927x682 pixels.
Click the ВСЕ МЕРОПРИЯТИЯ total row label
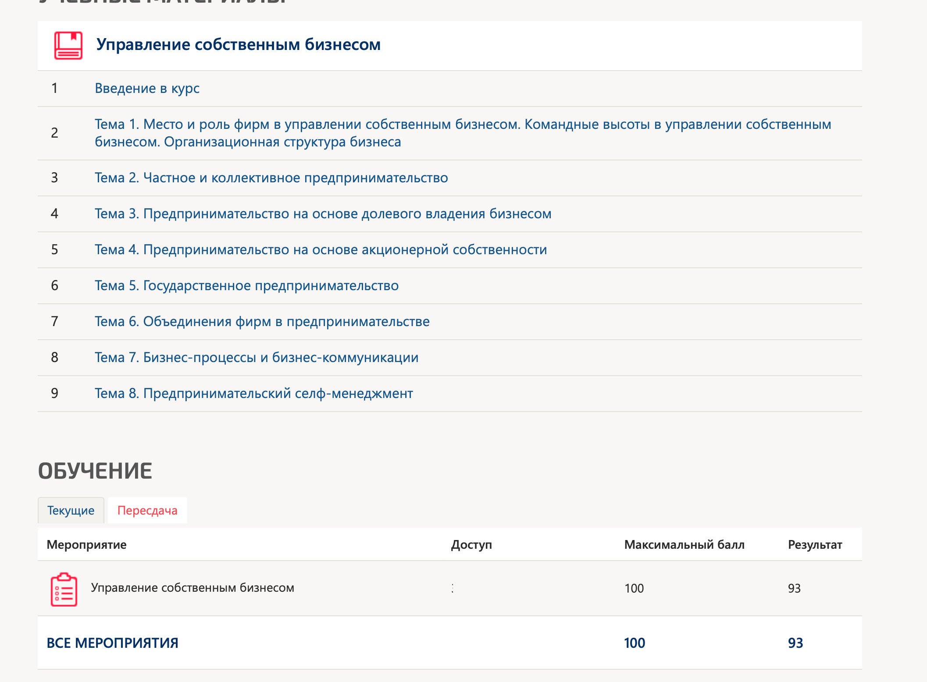pos(112,643)
